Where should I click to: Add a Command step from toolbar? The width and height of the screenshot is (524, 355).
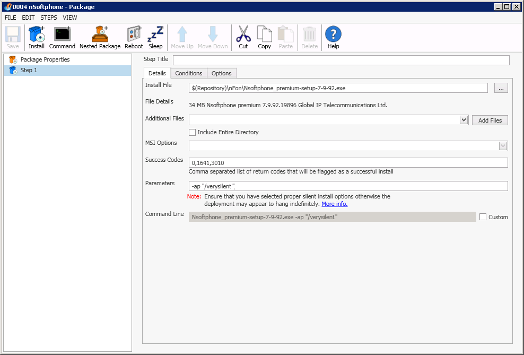pyautogui.click(x=62, y=38)
